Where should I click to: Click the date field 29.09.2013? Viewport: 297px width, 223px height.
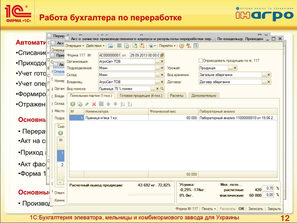click(x=145, y=55)
